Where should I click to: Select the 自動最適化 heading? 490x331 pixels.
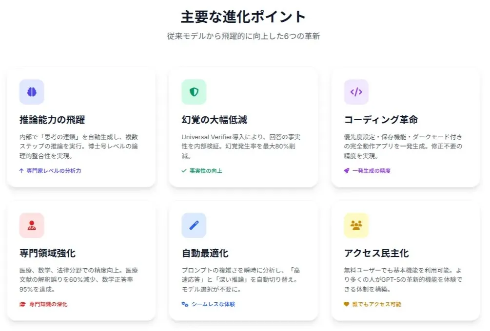[205, 253]
